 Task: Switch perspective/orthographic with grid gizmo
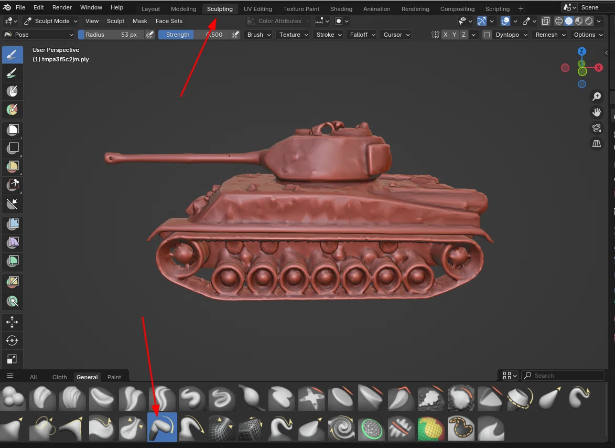tap(597, 144)
